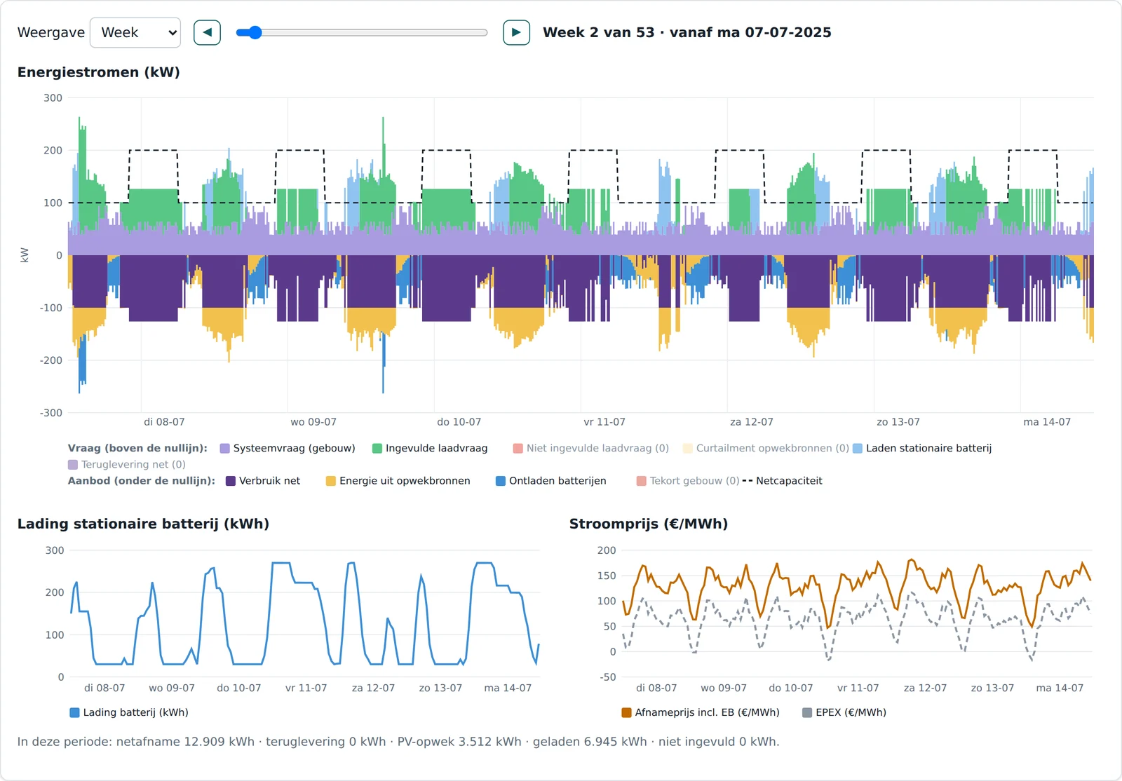Click wo 09-07 label on Energiestromen chart
Screen dimensions: 1122x781
pos(313,422)
